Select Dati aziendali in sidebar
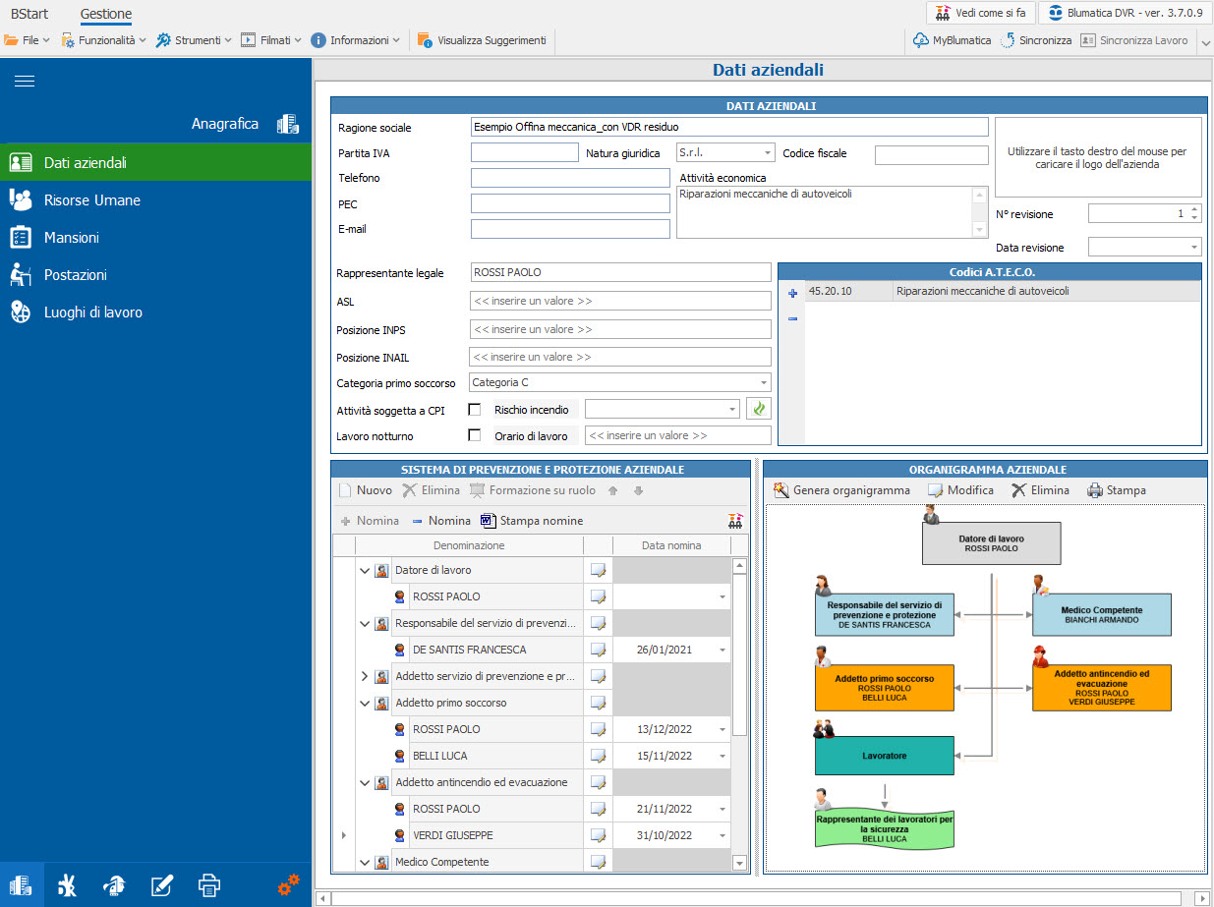 pos(155,162)
